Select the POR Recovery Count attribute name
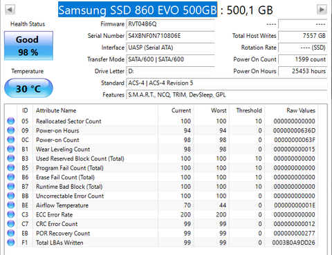The width and height of the screenshot is (332, 255). pos(63,234)
